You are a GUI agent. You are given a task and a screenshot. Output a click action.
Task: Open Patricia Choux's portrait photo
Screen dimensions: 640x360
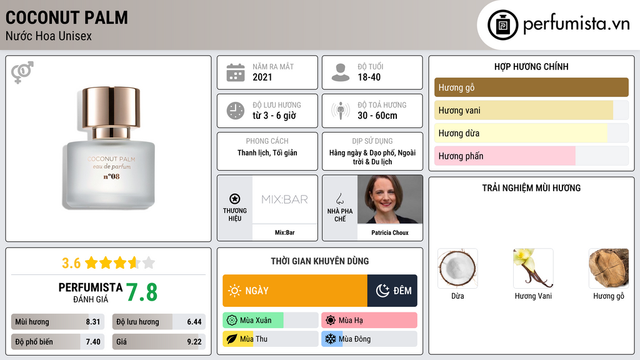tap(390, 199)
